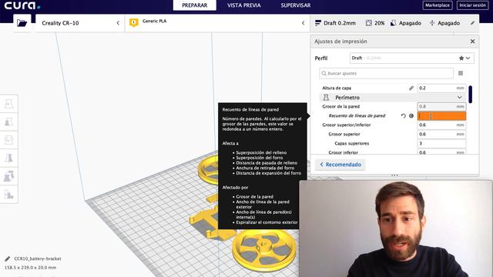Select the per-model settings tool
Viewport: 493px width, 277px height.
(8, 176)
